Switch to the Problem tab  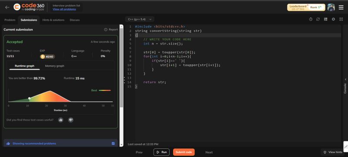pos(10,20)
